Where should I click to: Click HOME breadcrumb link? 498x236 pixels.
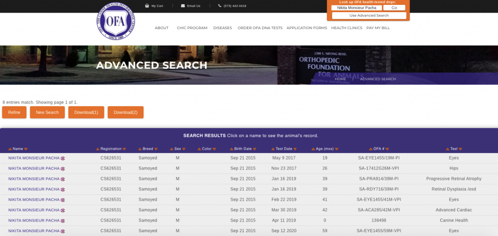click(x=340, y=79)
